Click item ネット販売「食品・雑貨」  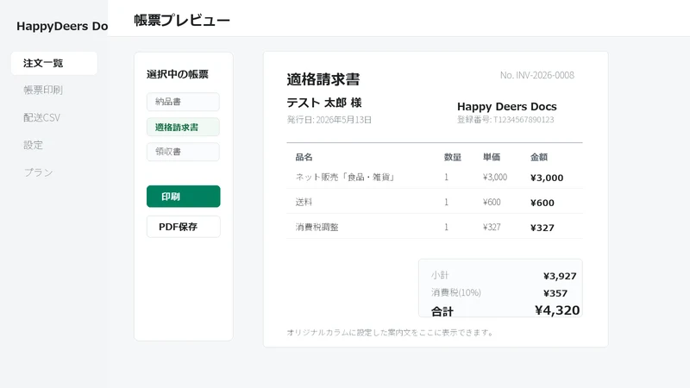(x=346, y=177)
